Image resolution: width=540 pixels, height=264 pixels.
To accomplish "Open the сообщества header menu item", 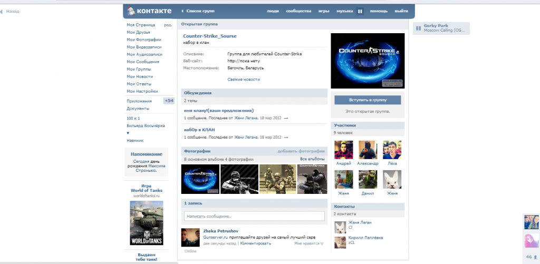I will coord(298,11).
